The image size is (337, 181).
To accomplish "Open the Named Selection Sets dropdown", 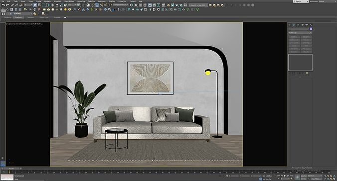I will (121, 5).
